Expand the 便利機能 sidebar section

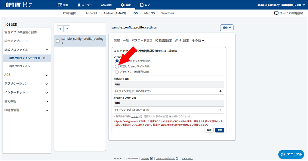tap(27, 101)
